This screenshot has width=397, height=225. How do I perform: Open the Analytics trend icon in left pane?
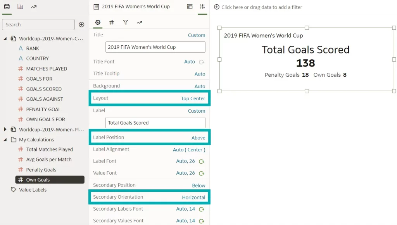coord(34,7)
